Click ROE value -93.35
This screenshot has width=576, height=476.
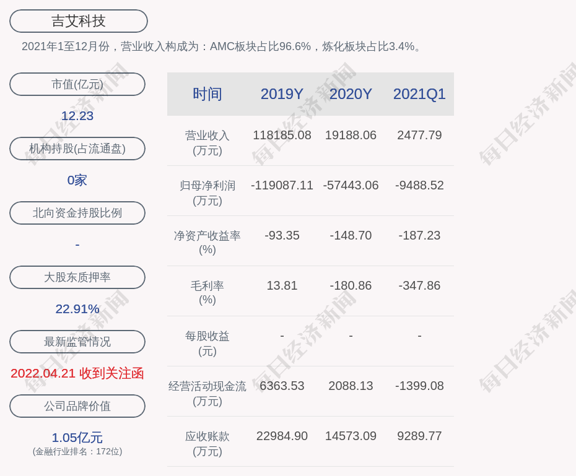point(282,235)
